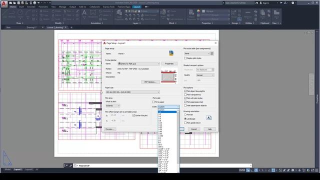Click the Properties button next to printer name
Screen dimensions: 320x180
(169, 63)
